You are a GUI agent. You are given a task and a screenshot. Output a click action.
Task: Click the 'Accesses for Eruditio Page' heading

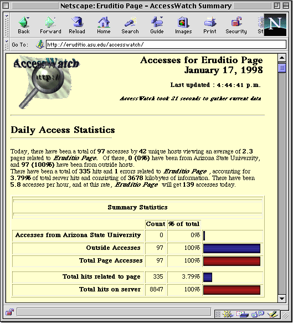click(x=202, y=60)
